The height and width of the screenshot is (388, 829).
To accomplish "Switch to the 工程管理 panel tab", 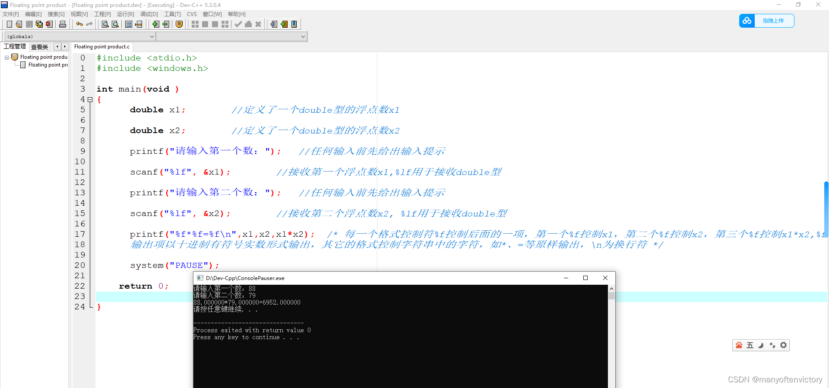I will tap(15, 47).
